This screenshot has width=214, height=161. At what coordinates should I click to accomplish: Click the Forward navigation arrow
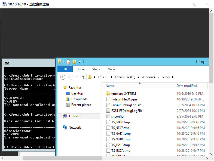tap(71, 77)
